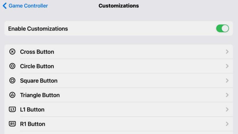Click the Circle button glyph icon
The image size is (238, 134).
pos(12,66)
